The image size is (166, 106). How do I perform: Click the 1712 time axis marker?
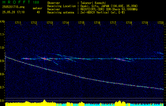pos(34,23)
